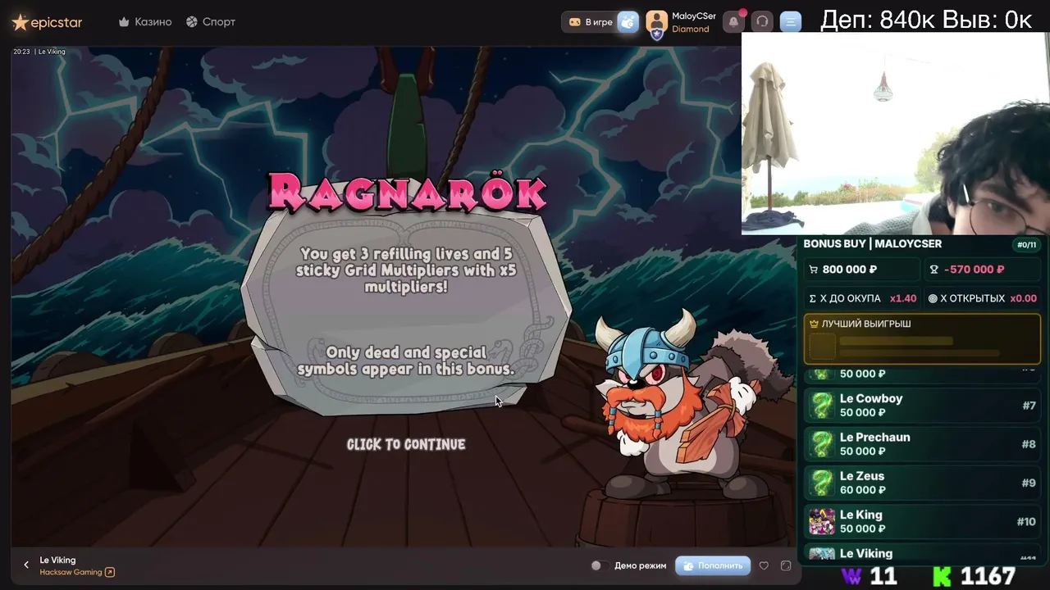Click the webcam video feed
The image size is (1050, 590).
(896, 134)
